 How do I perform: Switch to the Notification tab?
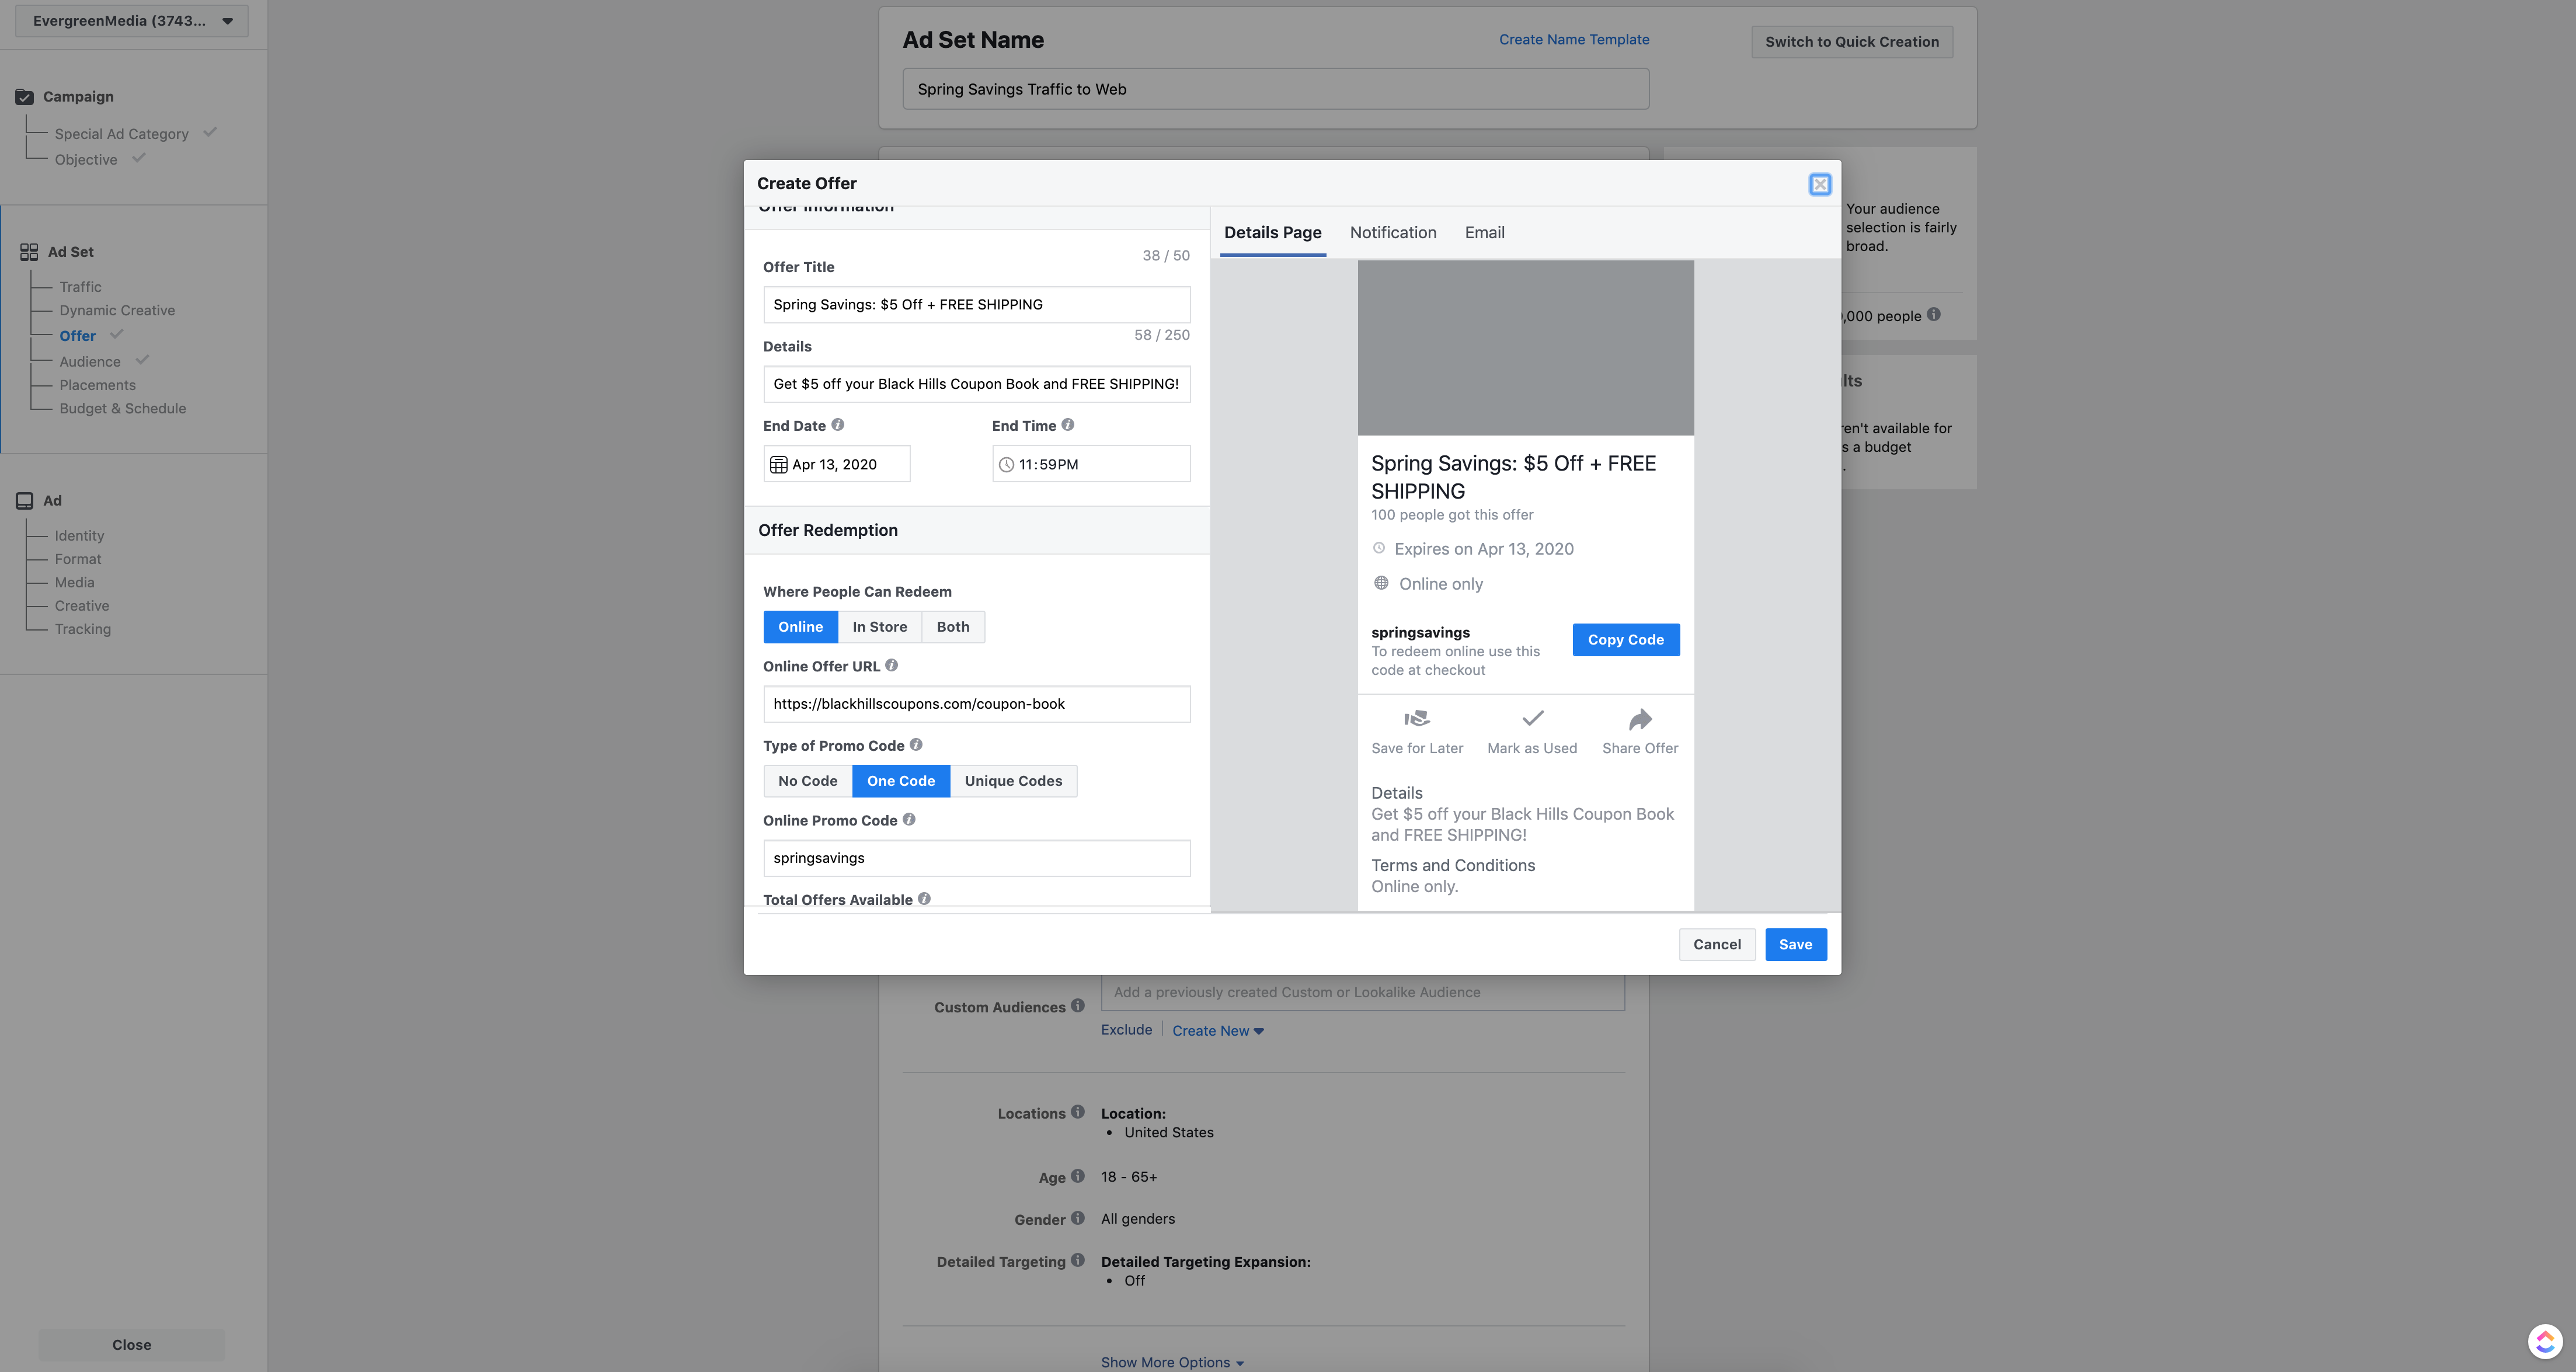[x=1393, y=232]
